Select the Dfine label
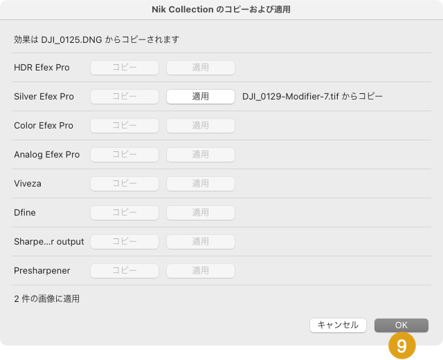 25,213
